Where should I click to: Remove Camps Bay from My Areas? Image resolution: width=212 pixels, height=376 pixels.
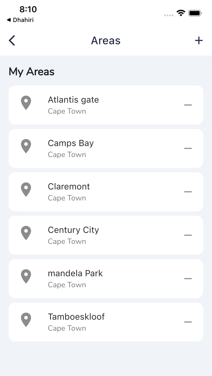tap(188, 148)
